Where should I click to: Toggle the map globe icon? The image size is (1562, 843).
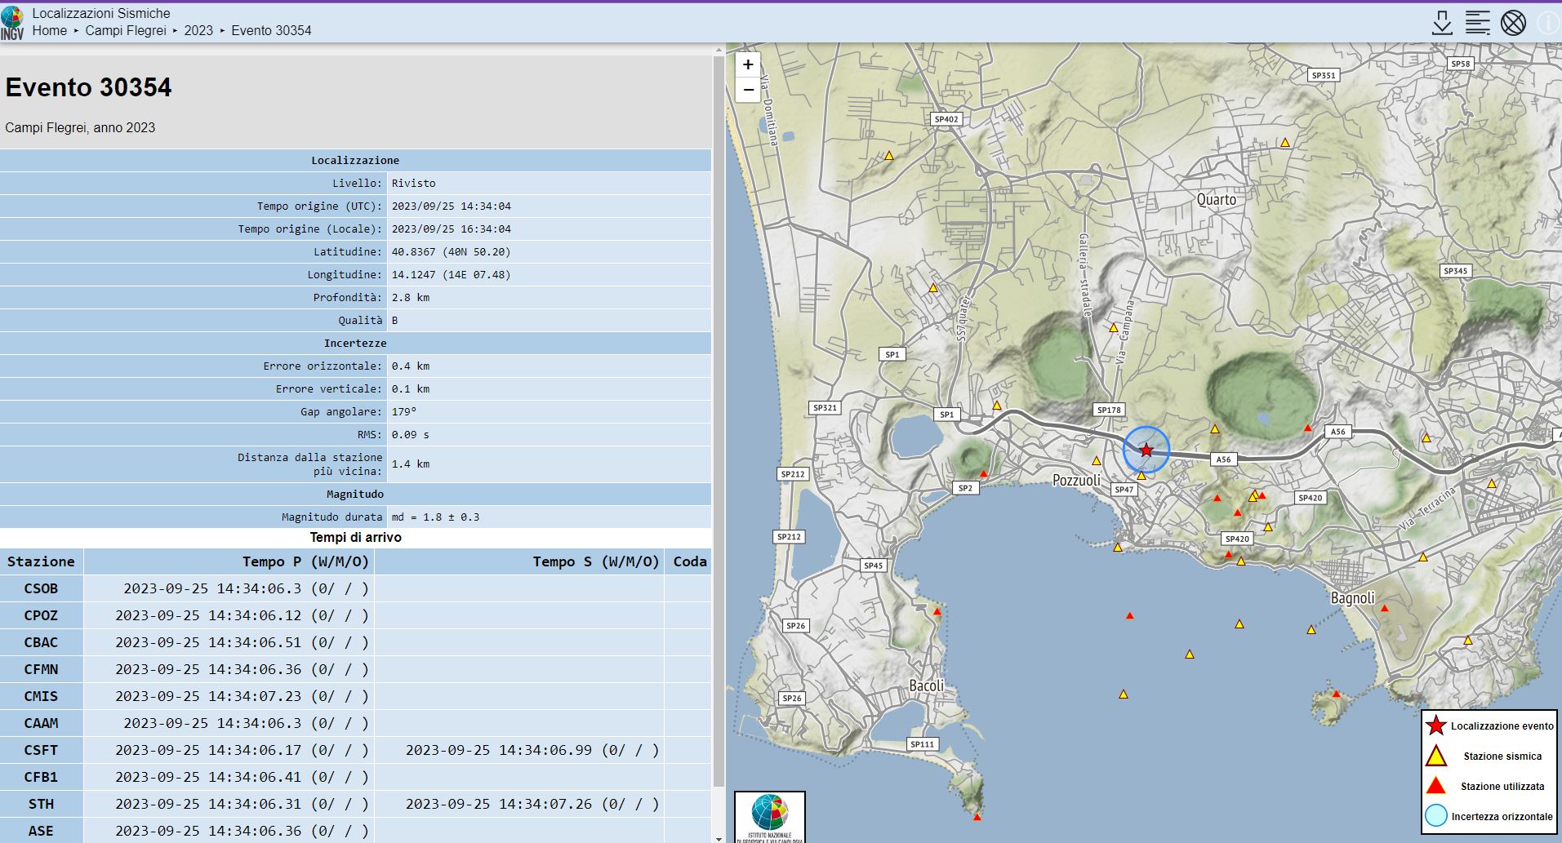point(1513,22)
